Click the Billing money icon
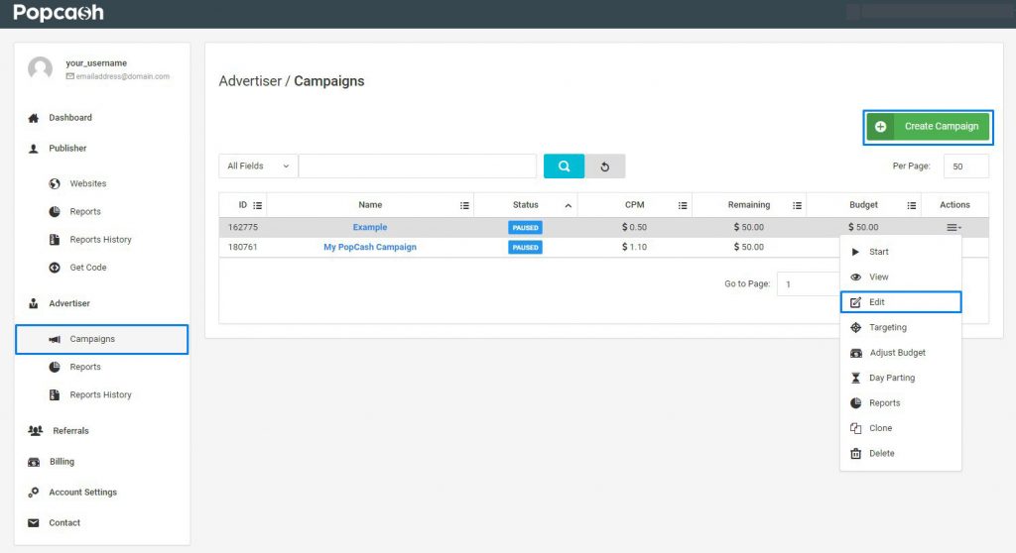Image resolution: width=1016 pixels, height=553 pixels. (34, 462)
